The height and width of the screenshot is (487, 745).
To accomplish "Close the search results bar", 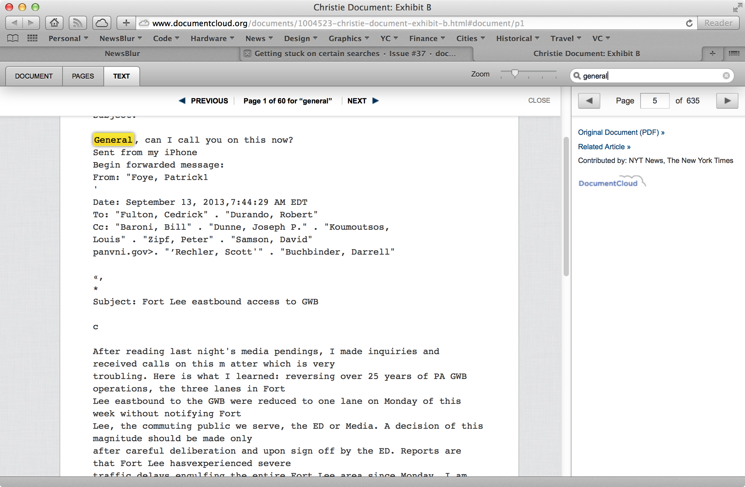I will [539, 100].
